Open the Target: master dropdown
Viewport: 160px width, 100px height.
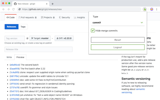[40, 38]
